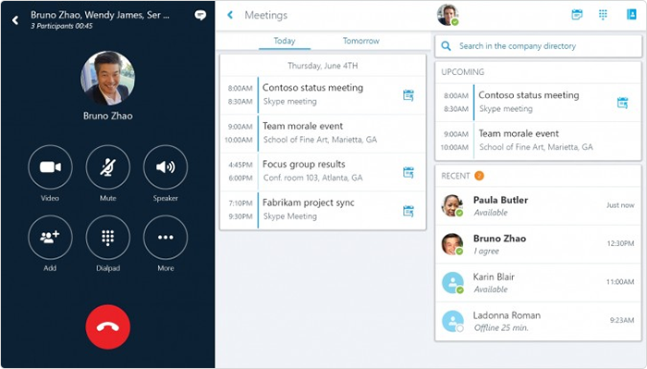The width and height of the screenshot is (647, 369).
Task: Add participants with the Add button
Action: tap(50, 238)
